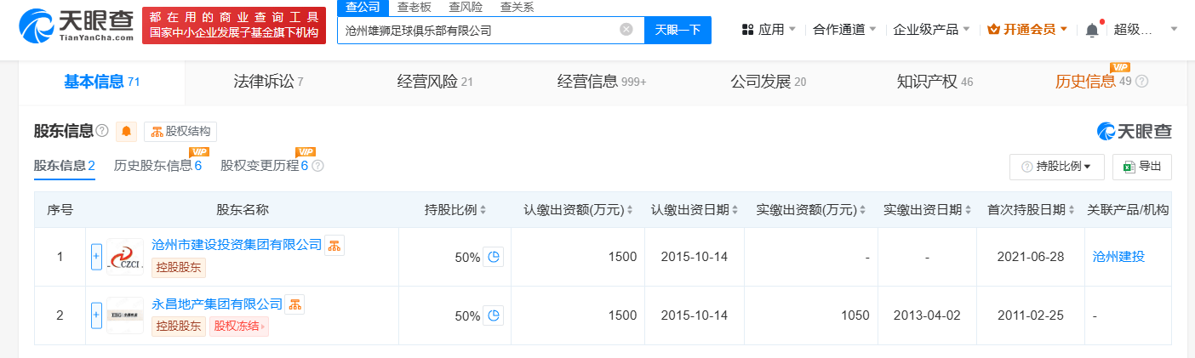Click the red promotional banner in header

[x=233, y=26]
